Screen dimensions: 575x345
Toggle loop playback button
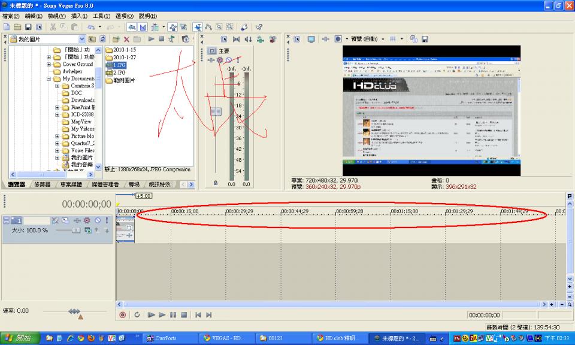[137, 314]
